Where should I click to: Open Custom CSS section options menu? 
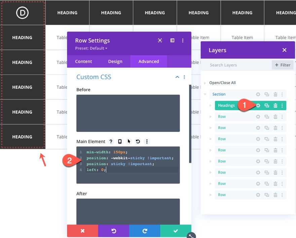pyautogui.click(x=184, y=77)
